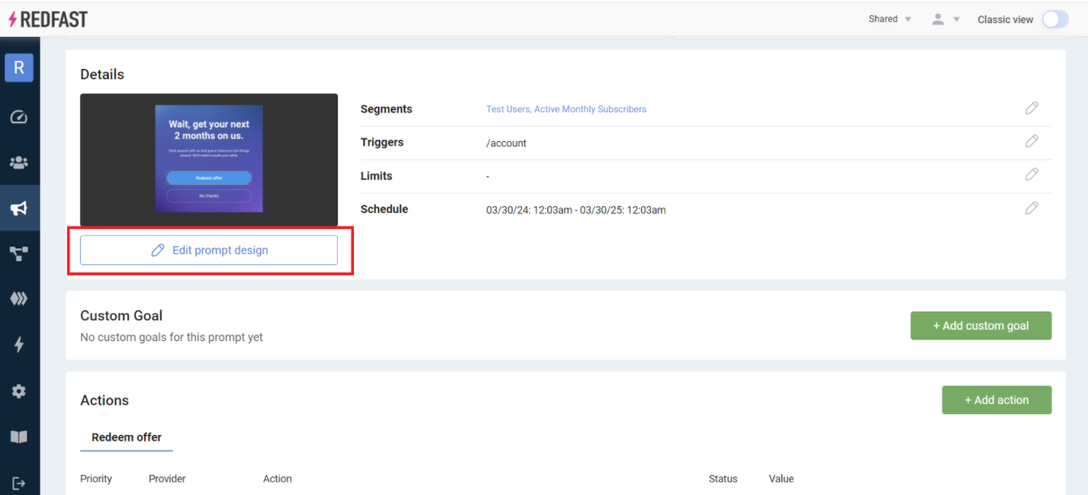
Task: Click the logout icon in sidebar
Action: click(x=19, y=483)
